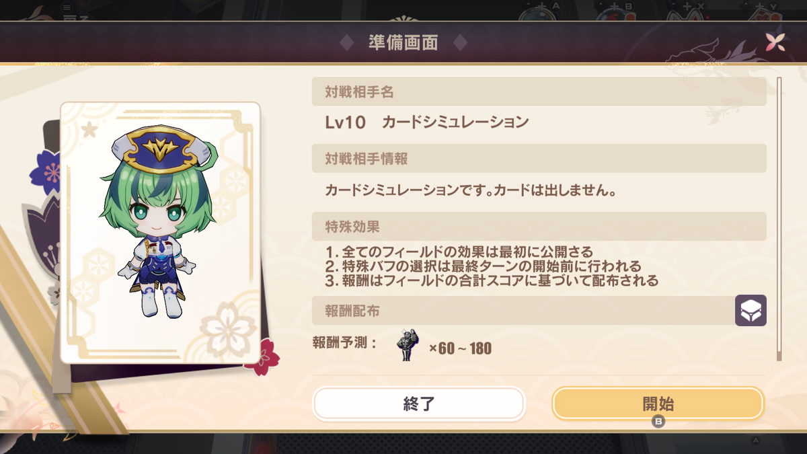The image size is (807, 454).
Task: Click the ×60～180 reward prediction amount
Action: click(x=460, y=348)
